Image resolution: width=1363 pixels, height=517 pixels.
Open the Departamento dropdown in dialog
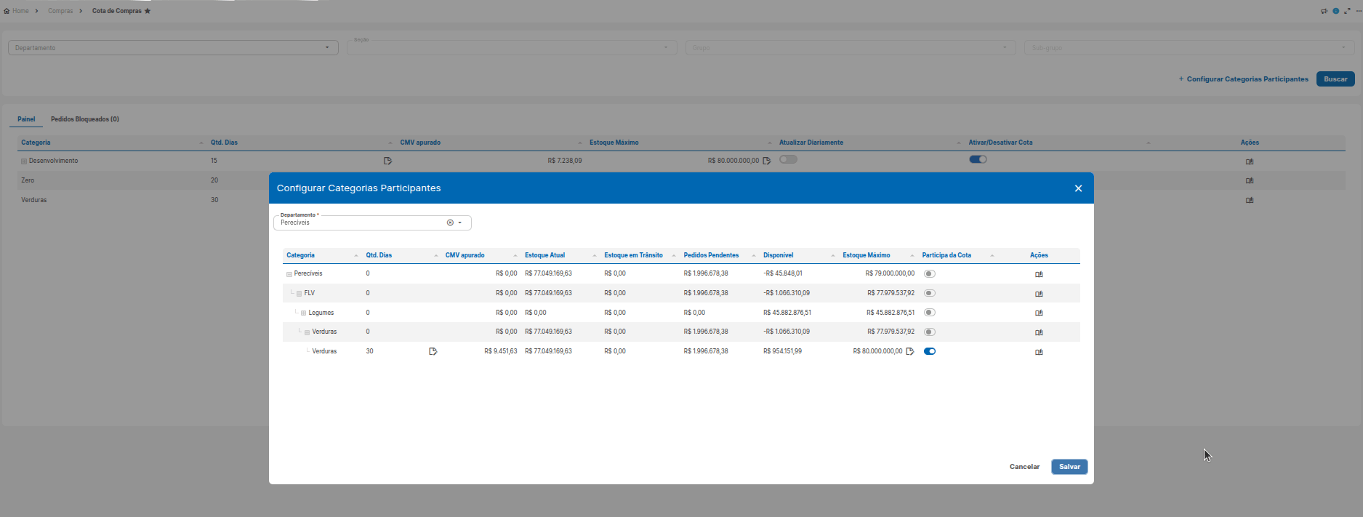coord(460,223)
